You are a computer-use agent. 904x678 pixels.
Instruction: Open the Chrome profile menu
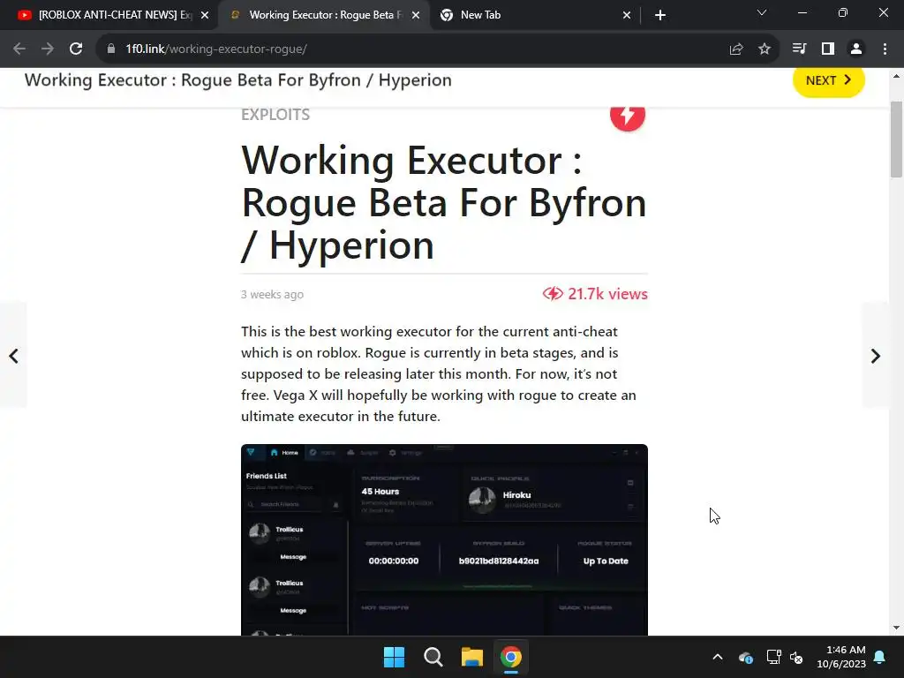tap(856, 49)
